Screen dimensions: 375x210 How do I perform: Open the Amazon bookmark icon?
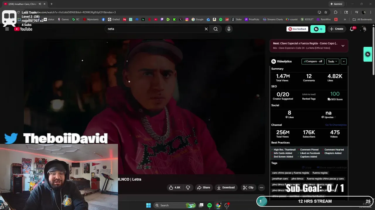(x=214, y=20)
